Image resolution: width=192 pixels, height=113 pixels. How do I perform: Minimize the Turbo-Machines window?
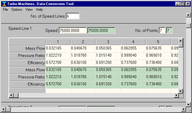(178, 4)
